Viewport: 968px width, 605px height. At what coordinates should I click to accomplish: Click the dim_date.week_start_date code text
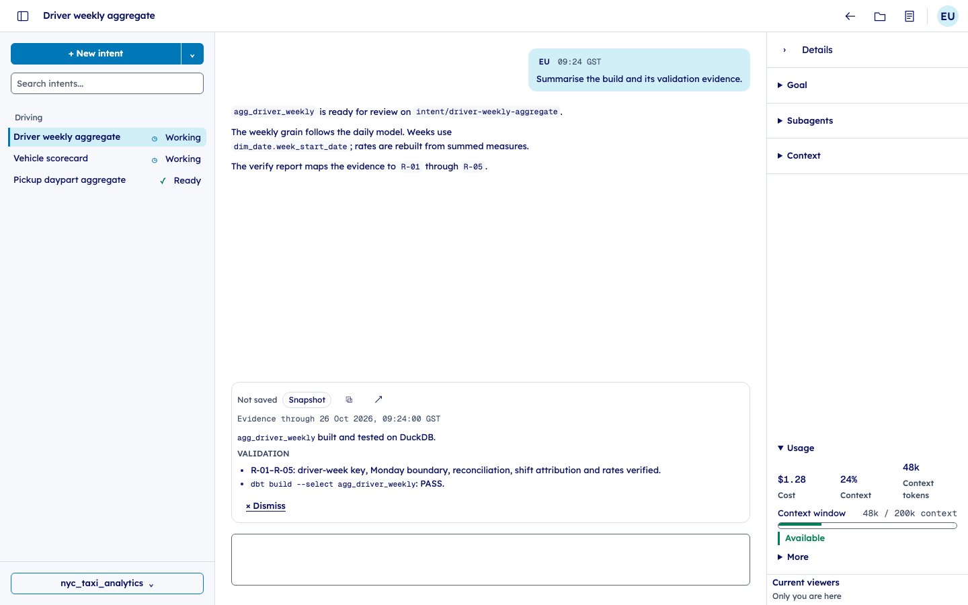coord(290,147)
